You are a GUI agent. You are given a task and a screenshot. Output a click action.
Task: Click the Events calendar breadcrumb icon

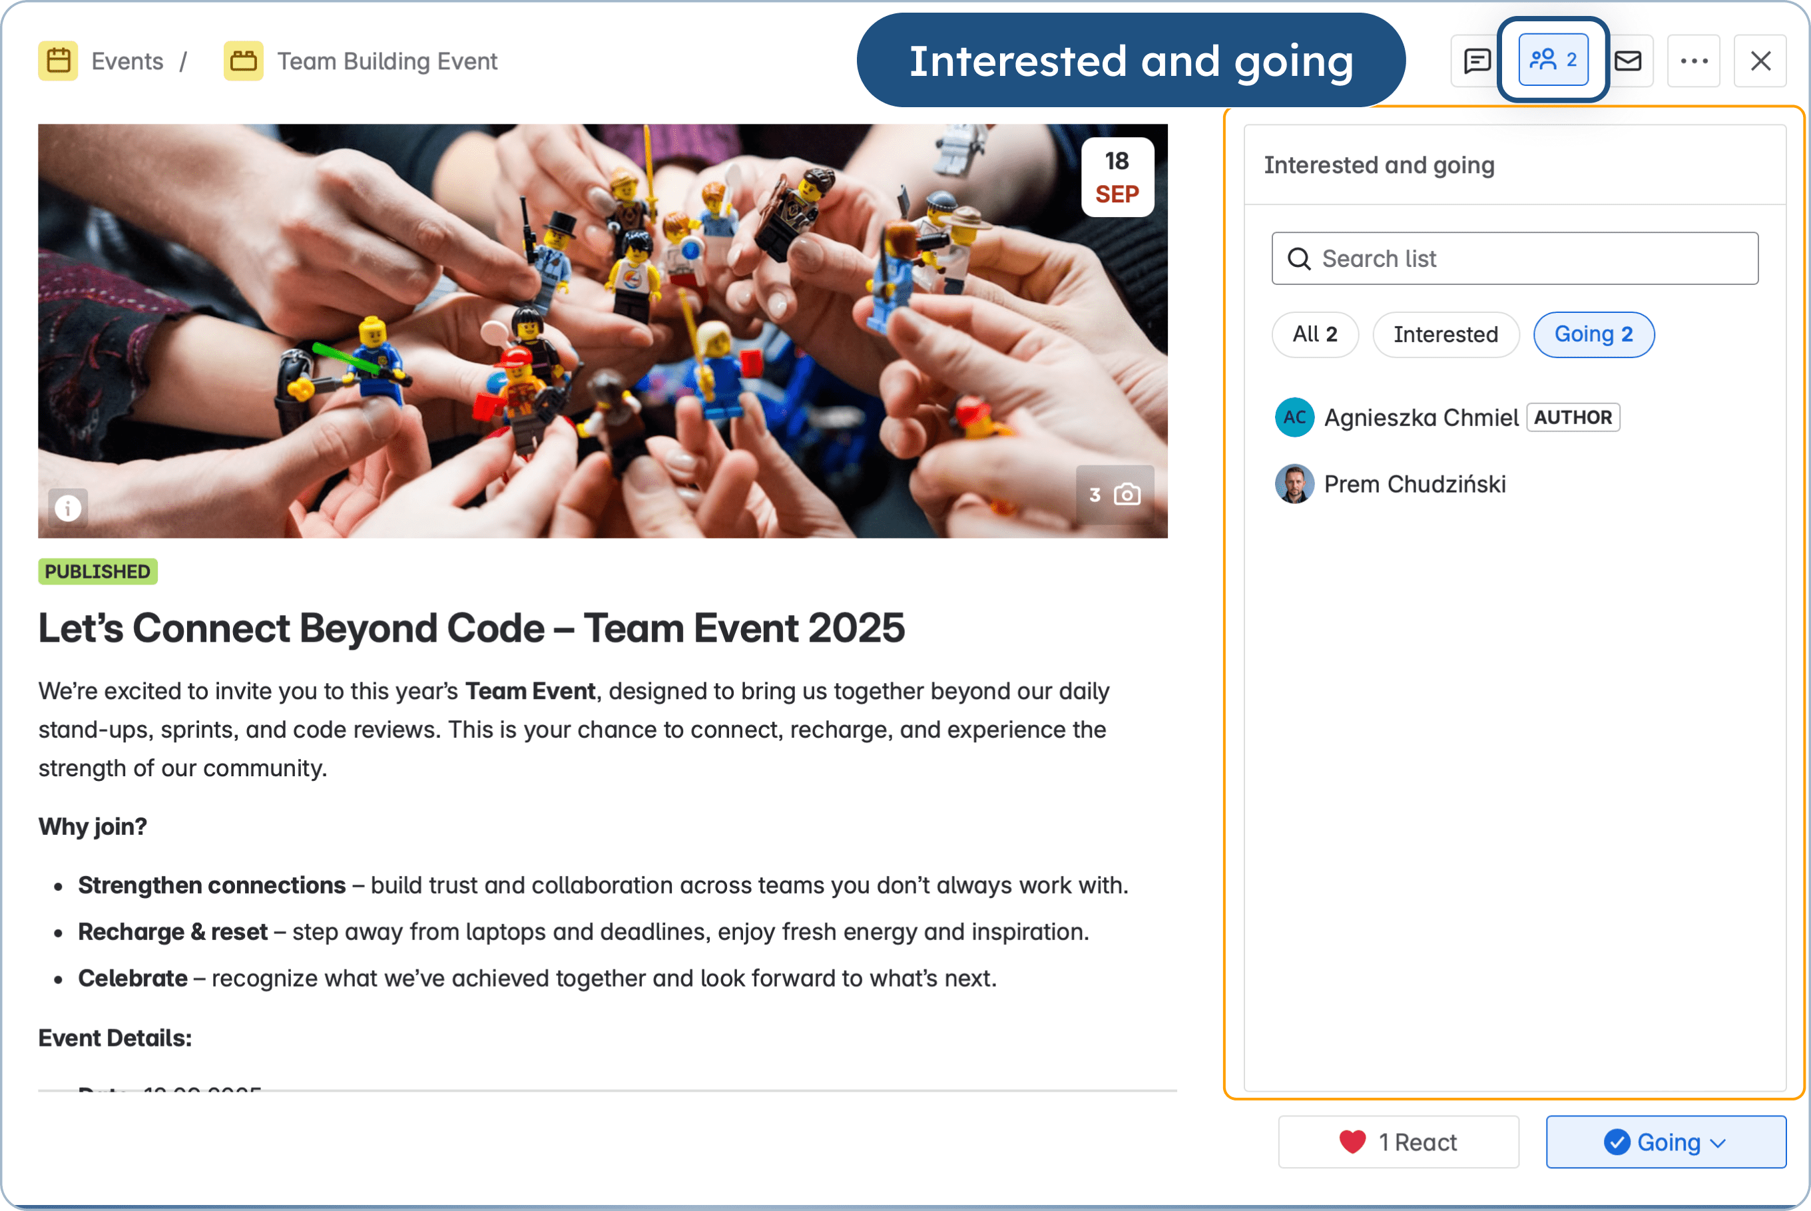pos(58,60)
